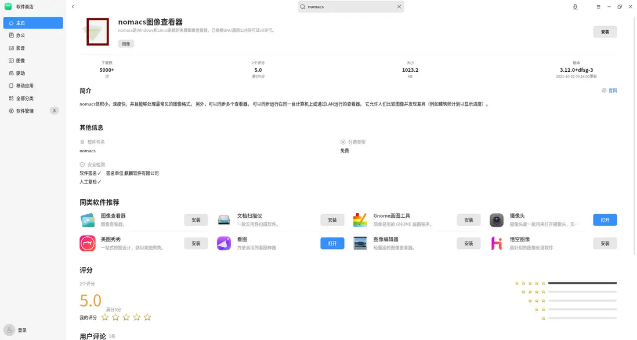Open 全部分类 in sidebar
Image resolution: width=637 pixels, height=340 pixels.
point(33,98)
